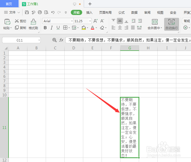Screen dimensions: 191x162
Task: Open the 11.25 font size dropdown
Action: pyautogui.click(x=90, y=21)
